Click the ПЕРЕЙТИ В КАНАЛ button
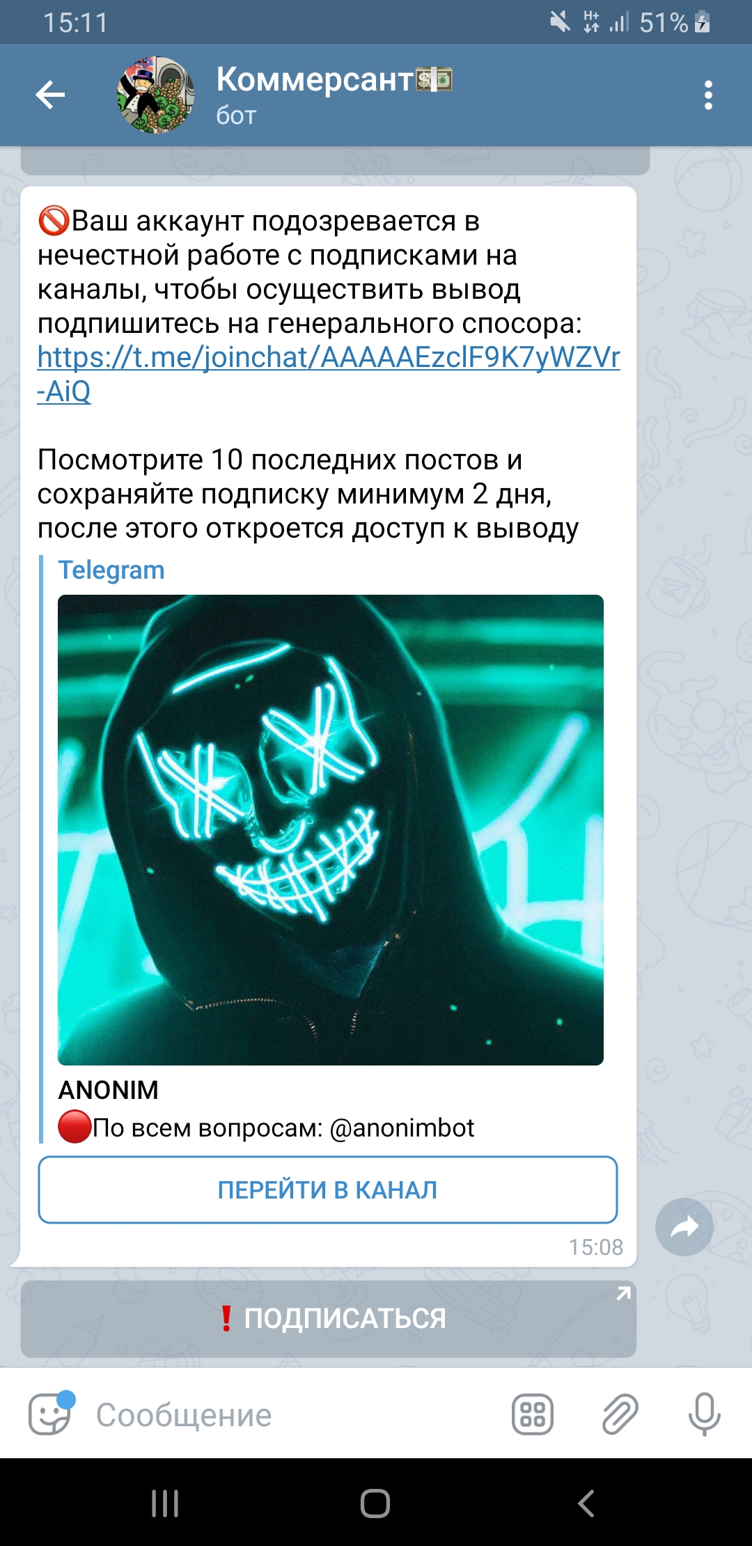This screenshot has width=752, height=1546. pos(328,1189)
